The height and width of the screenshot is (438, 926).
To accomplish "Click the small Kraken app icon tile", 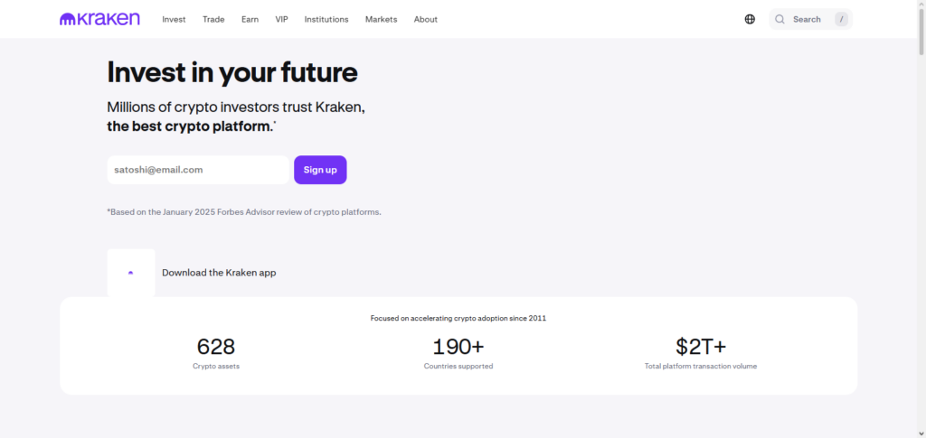I will [x=130, y=272].
